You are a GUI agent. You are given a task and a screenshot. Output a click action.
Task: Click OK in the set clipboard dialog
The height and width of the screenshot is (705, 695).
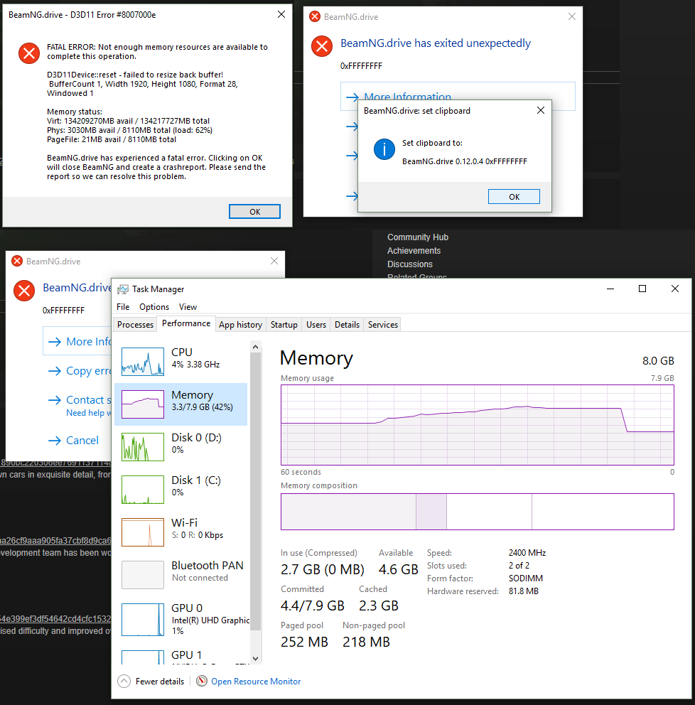click(x=514, y=196)
